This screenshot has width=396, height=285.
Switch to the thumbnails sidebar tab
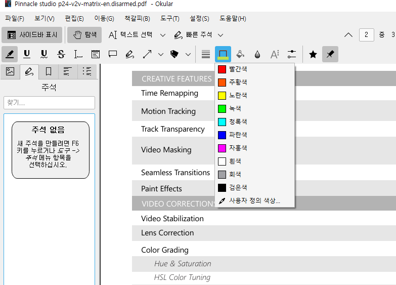(10, 71)
